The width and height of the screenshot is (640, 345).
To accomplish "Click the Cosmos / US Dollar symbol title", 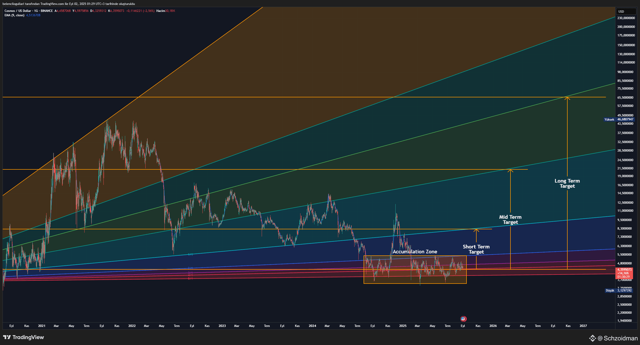I will (18, 11).
